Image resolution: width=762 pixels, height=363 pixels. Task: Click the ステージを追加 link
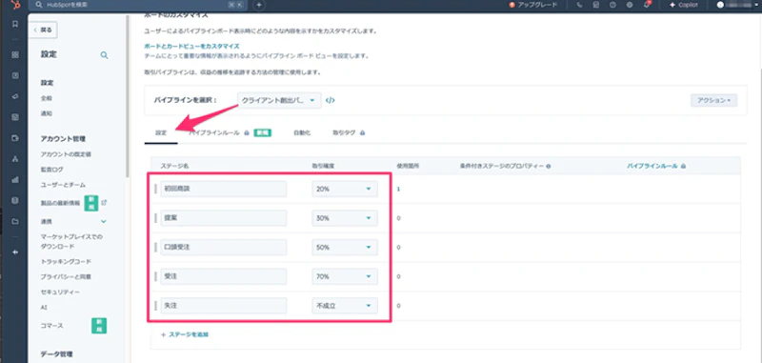click(x=185, y=334)
